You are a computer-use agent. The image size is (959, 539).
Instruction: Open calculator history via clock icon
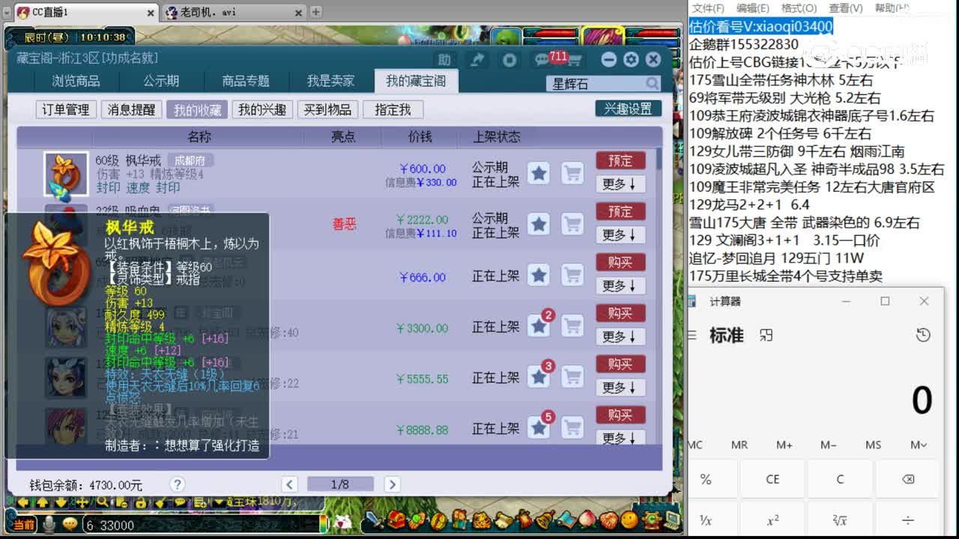pyautogui.click(x=924, y=335)
